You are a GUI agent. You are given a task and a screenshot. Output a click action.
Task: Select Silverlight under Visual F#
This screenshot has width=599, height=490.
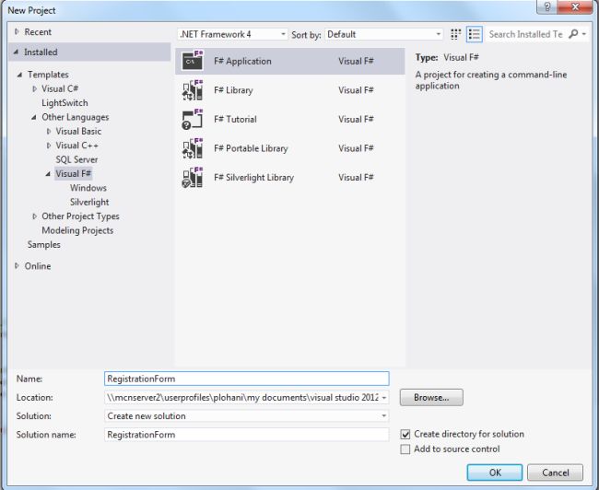[x=89, y=202]
